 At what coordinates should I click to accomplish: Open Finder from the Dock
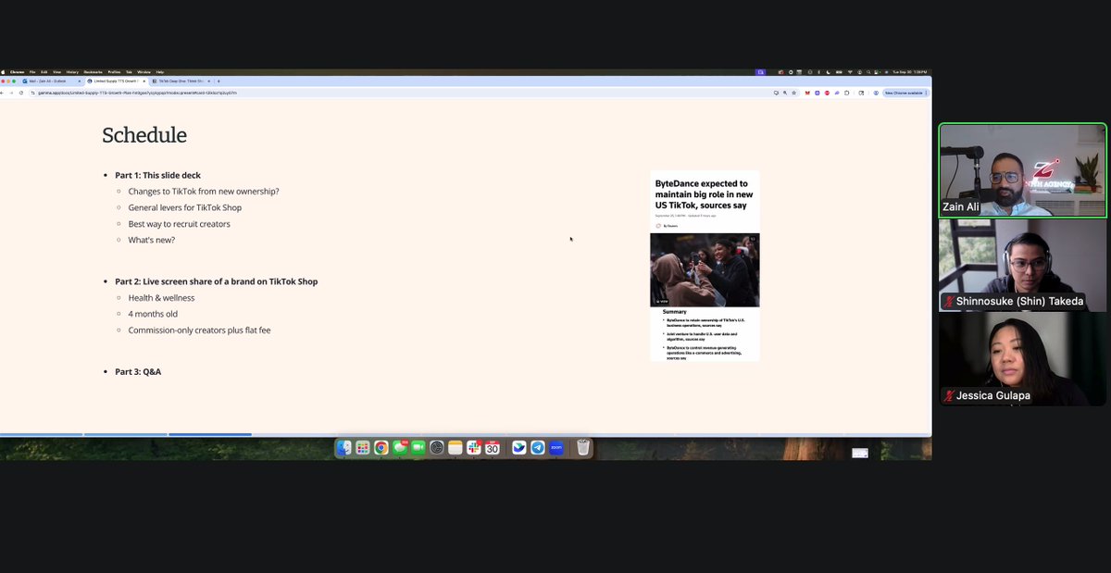(x=344, y=448)
